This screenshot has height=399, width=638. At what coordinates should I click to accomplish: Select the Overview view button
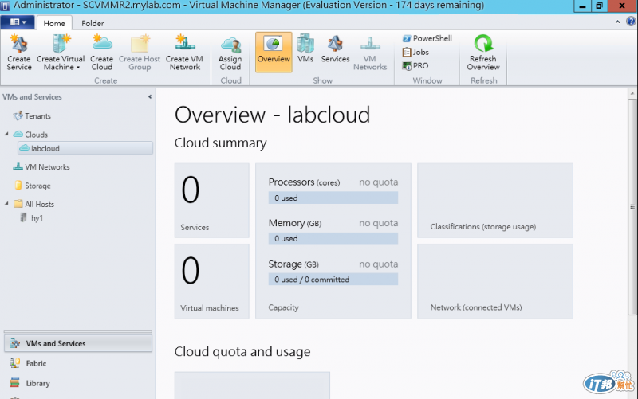274,53
